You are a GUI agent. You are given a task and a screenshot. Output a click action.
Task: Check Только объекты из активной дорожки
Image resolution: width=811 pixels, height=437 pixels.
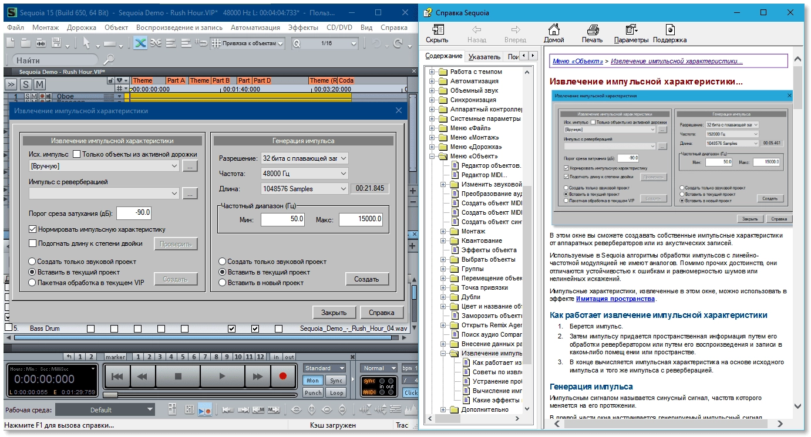click(77, 154)
